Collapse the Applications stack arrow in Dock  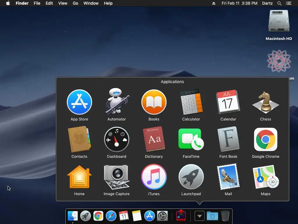pos(200,216)
